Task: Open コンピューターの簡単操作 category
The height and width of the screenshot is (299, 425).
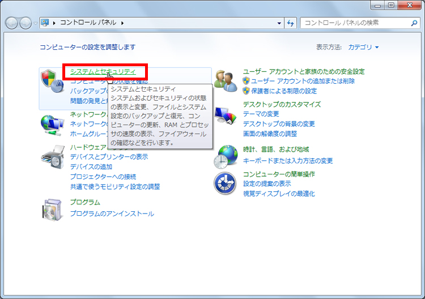Action: [279, 174]
